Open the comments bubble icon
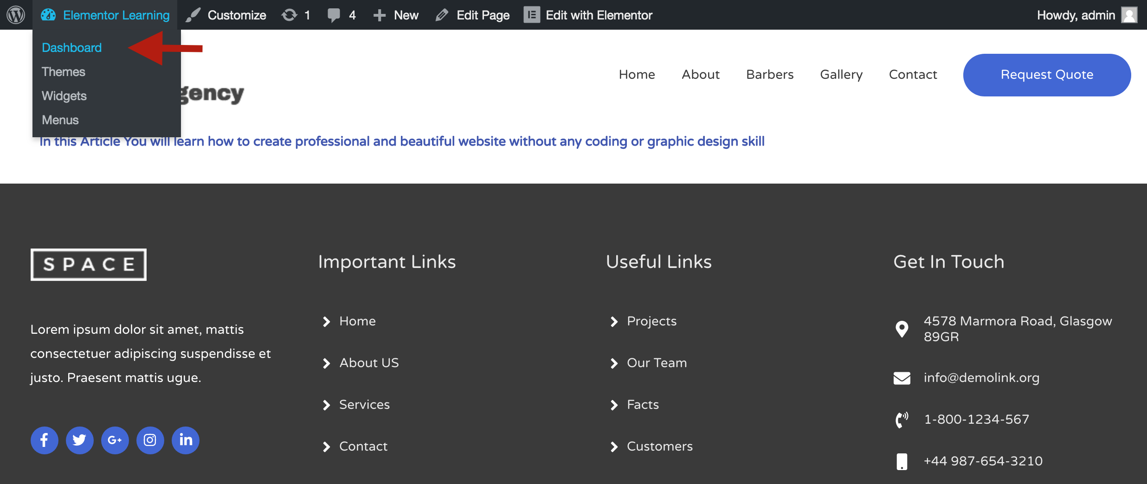The image size is (1147, 484). (334, 15)
